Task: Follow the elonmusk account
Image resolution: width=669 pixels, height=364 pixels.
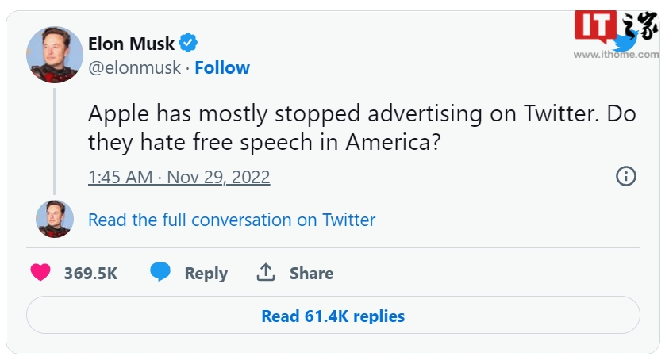Action: (222, 68)
